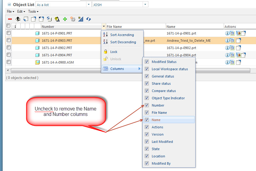
Task: Toggle the Object Type Indicator checkbox
Action: tap(147, 98)
